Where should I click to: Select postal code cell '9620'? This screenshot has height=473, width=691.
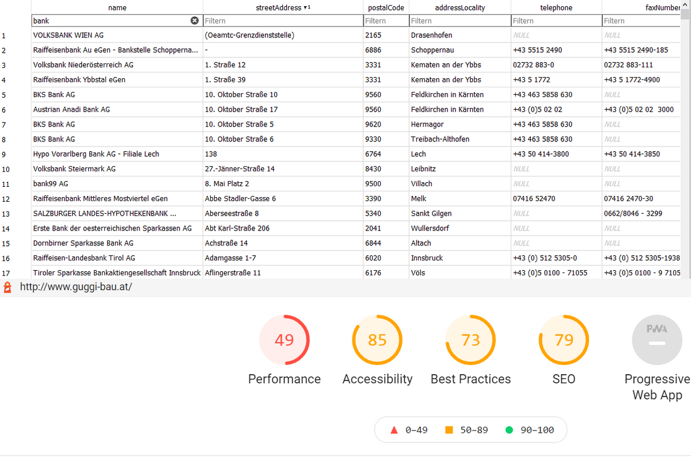point(386,124)
